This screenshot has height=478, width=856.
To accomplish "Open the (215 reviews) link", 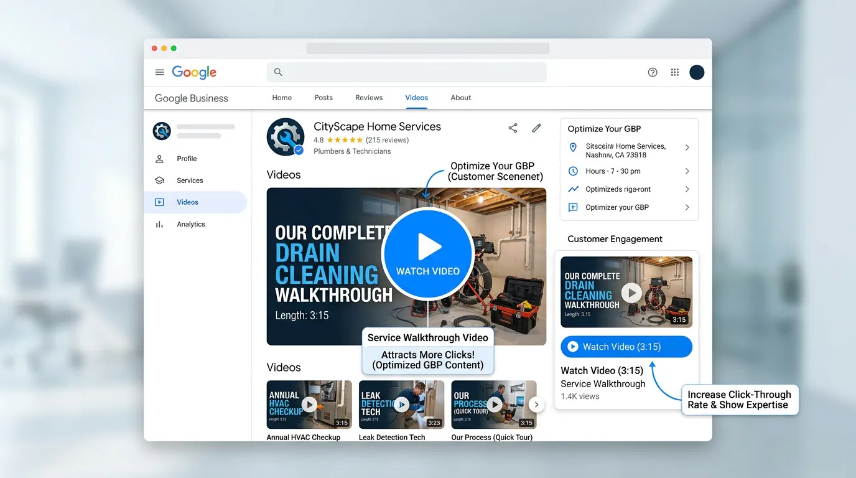I will coord(387,140).
